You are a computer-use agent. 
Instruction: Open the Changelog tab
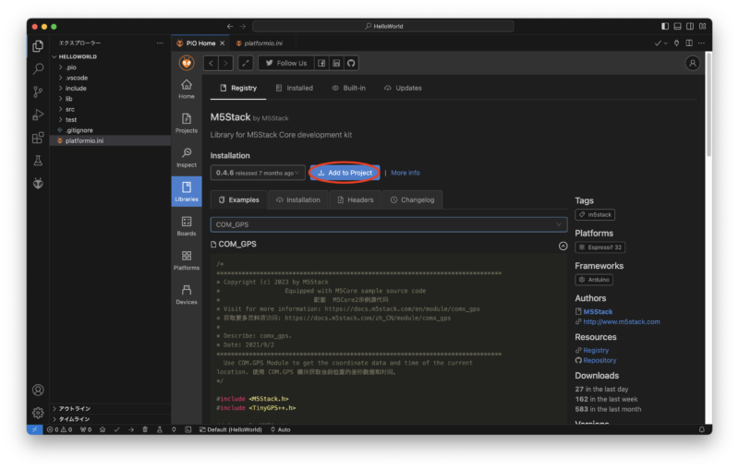(x=412, y=200)
